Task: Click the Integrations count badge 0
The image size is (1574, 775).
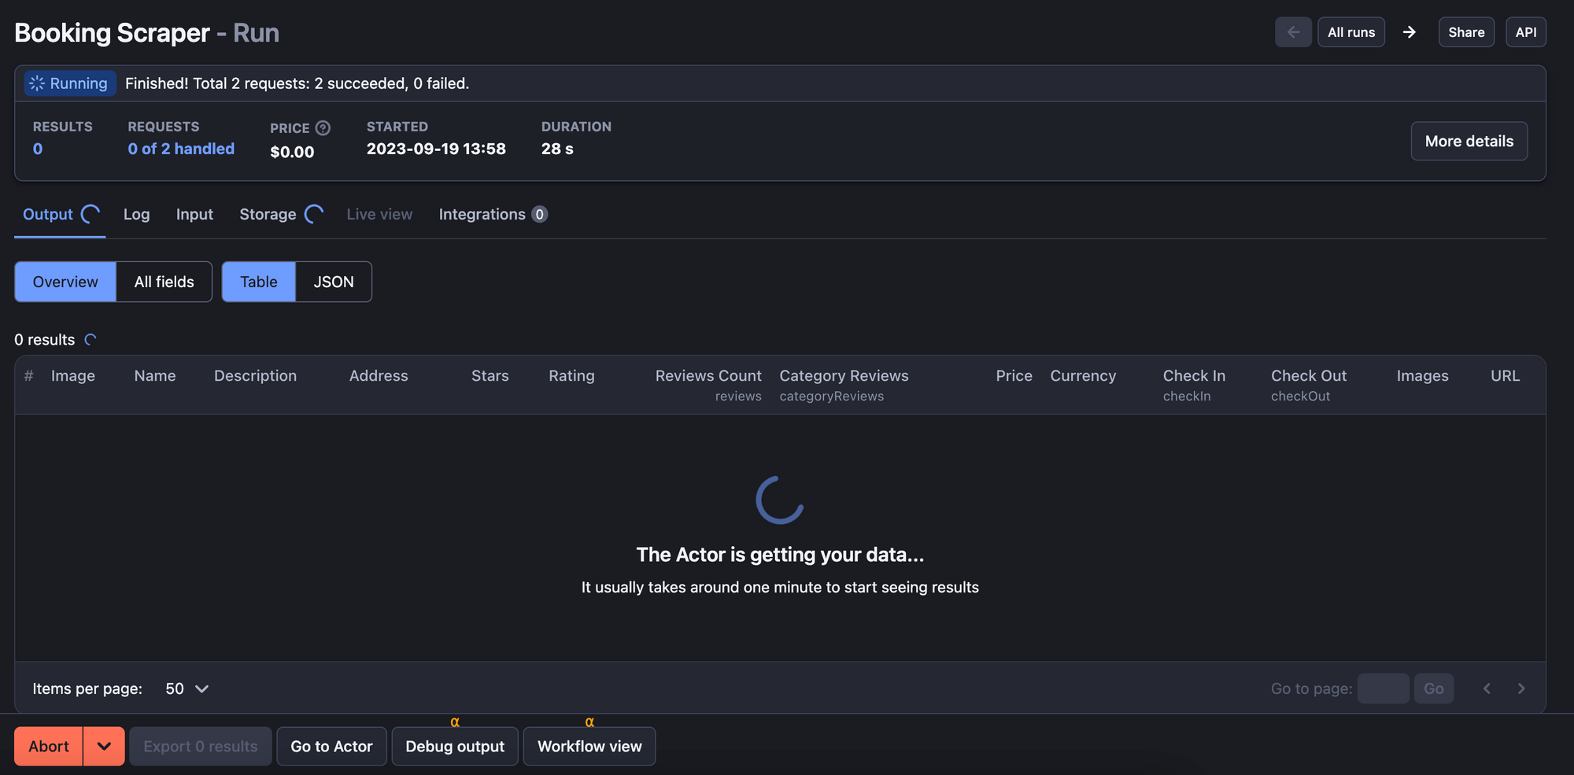Action: 539,214
